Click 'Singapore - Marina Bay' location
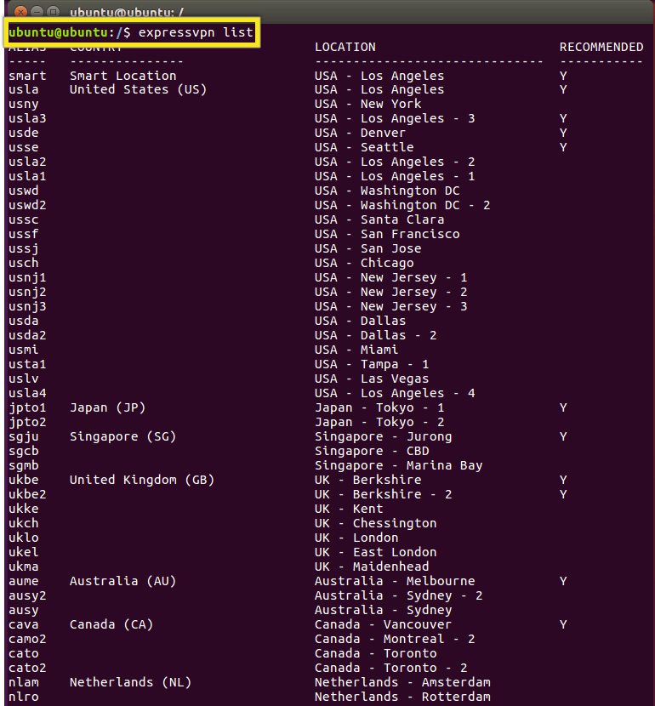 pyautogui.click(x=398, y=465)
